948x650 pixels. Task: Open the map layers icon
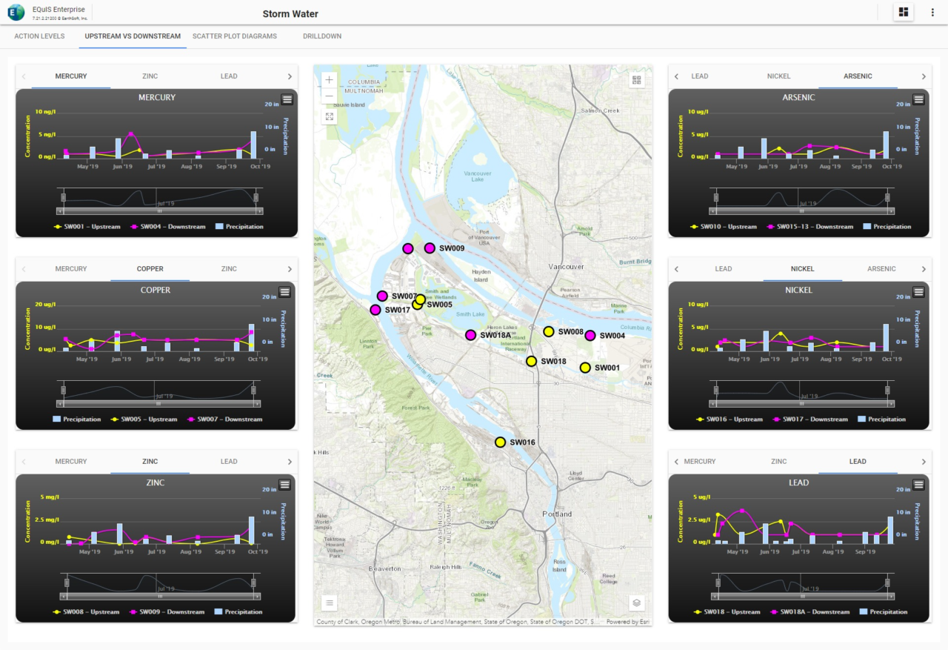[636, 603]
